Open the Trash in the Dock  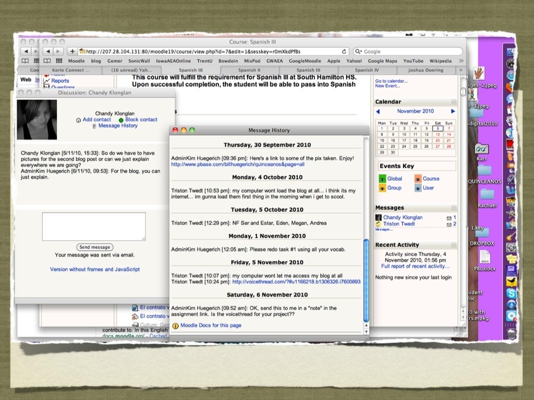point(511,333)
